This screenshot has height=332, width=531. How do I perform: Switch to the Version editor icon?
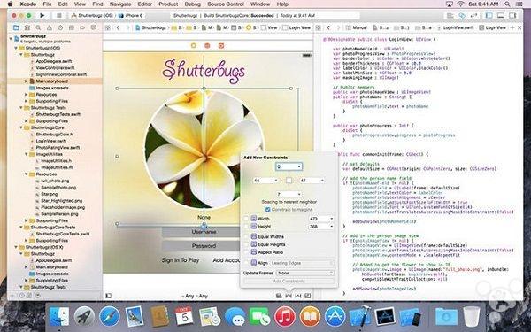[x=473, y=15]
